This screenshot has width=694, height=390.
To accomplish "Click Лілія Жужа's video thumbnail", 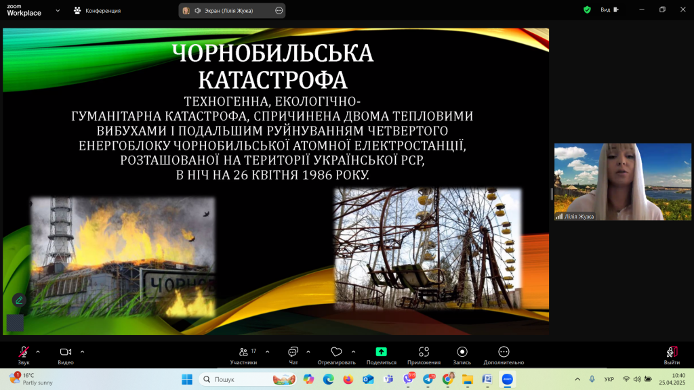I will (x=622, y=181).
